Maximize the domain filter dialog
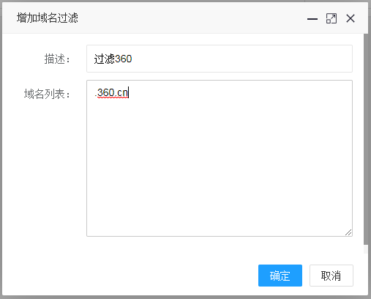 [x=331, y=18]
